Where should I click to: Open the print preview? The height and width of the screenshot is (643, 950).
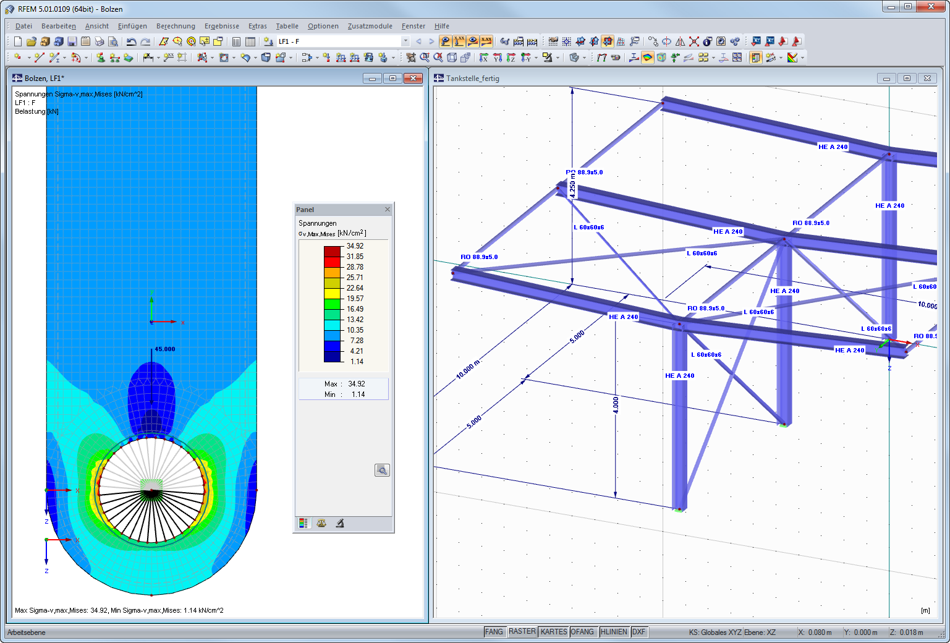pyautogui.click(x=113, y=41)
